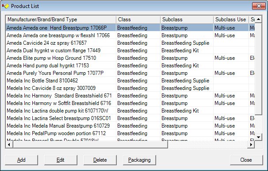Select the Ameda Cavicide 24 oz spray row
268x171 pixels.
(130, 43)
